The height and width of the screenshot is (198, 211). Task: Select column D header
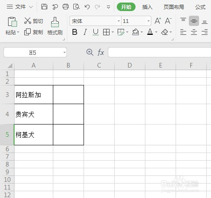tap(130, 65)
